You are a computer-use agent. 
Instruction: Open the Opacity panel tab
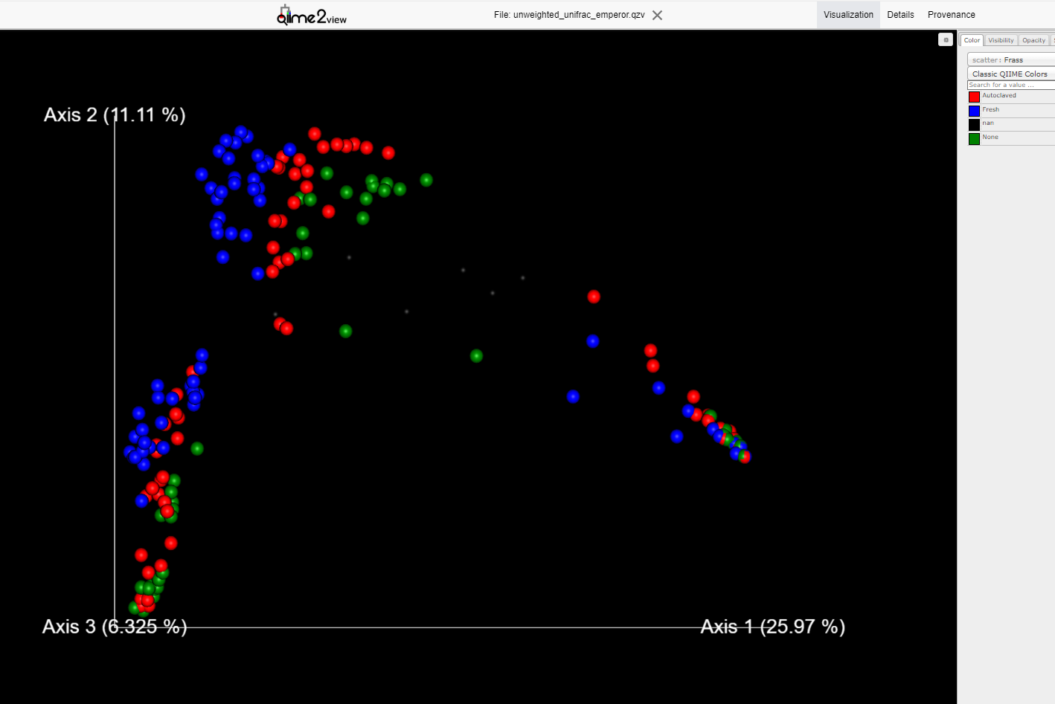coord(1033,40)
